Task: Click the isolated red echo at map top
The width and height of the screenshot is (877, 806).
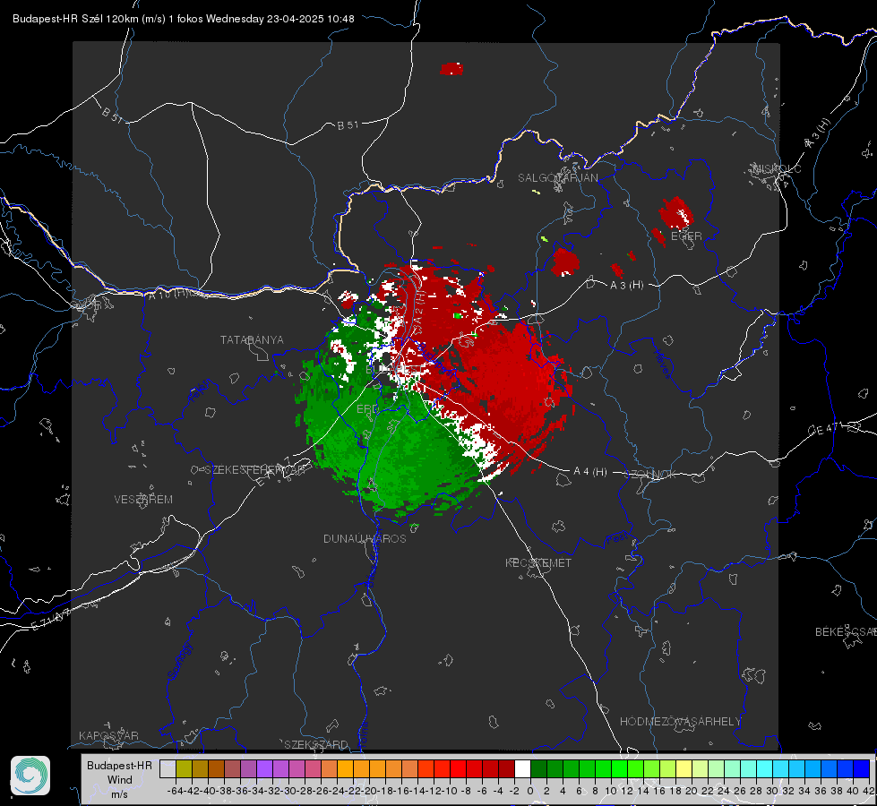Action: (451, 69)
